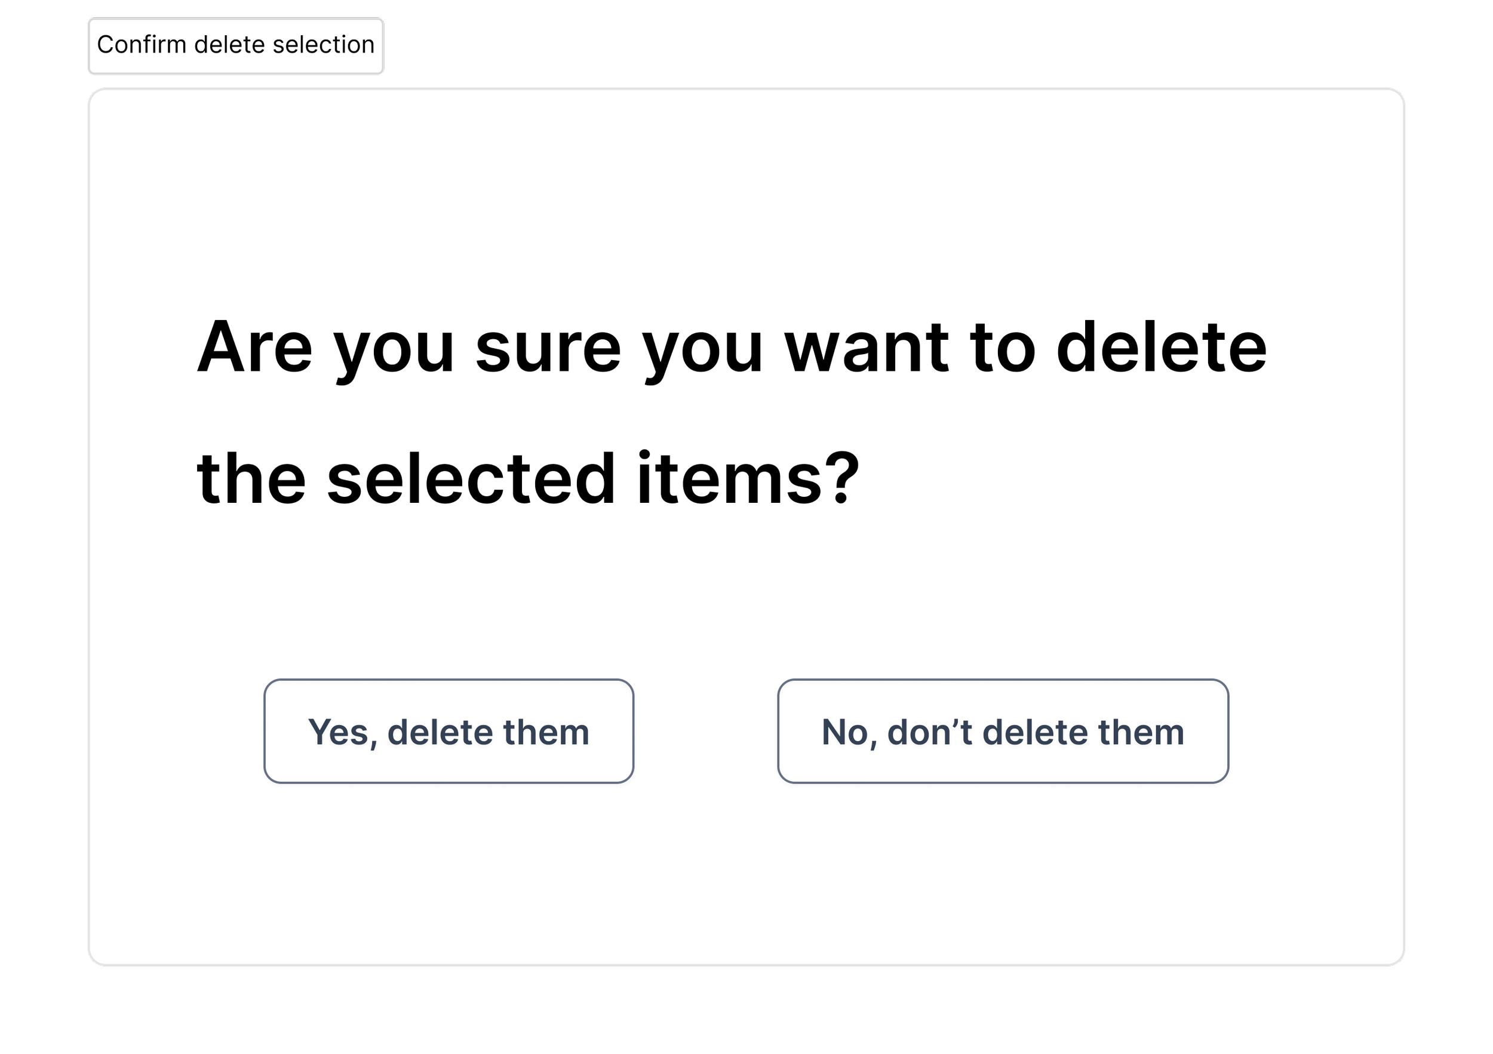Select the heading "Are you sure you want to delete"
Image resolution: width=1493 pixels, height=1054 pixels.
coord(732,349)
